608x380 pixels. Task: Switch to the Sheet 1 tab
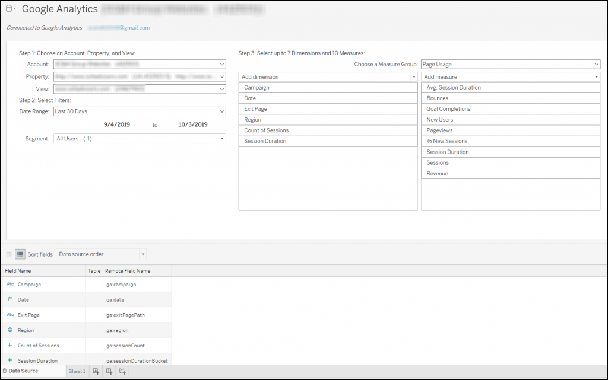pos(77,371)
